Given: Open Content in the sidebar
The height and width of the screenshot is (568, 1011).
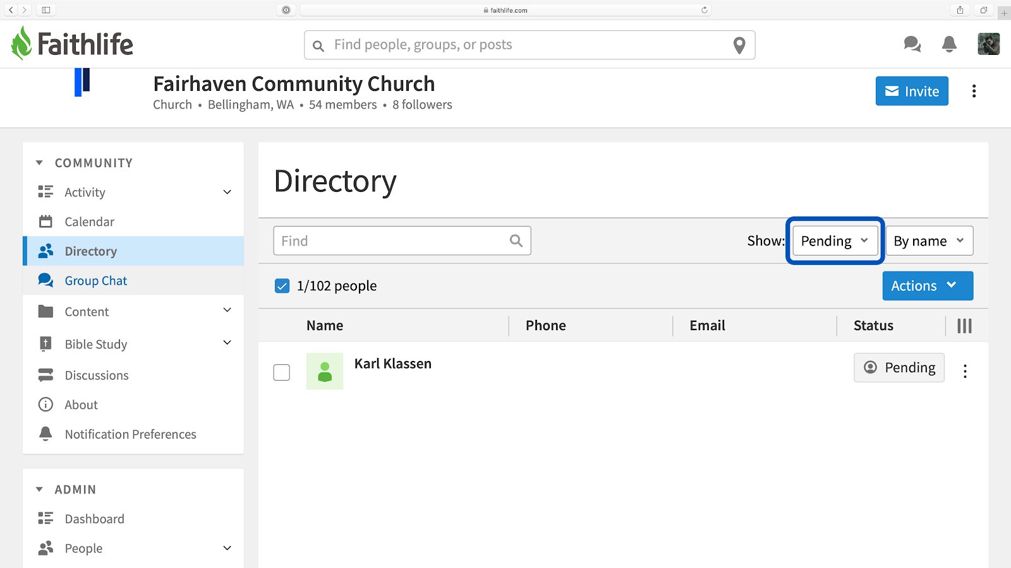Looking at the screenshot, I should (87, 312).
